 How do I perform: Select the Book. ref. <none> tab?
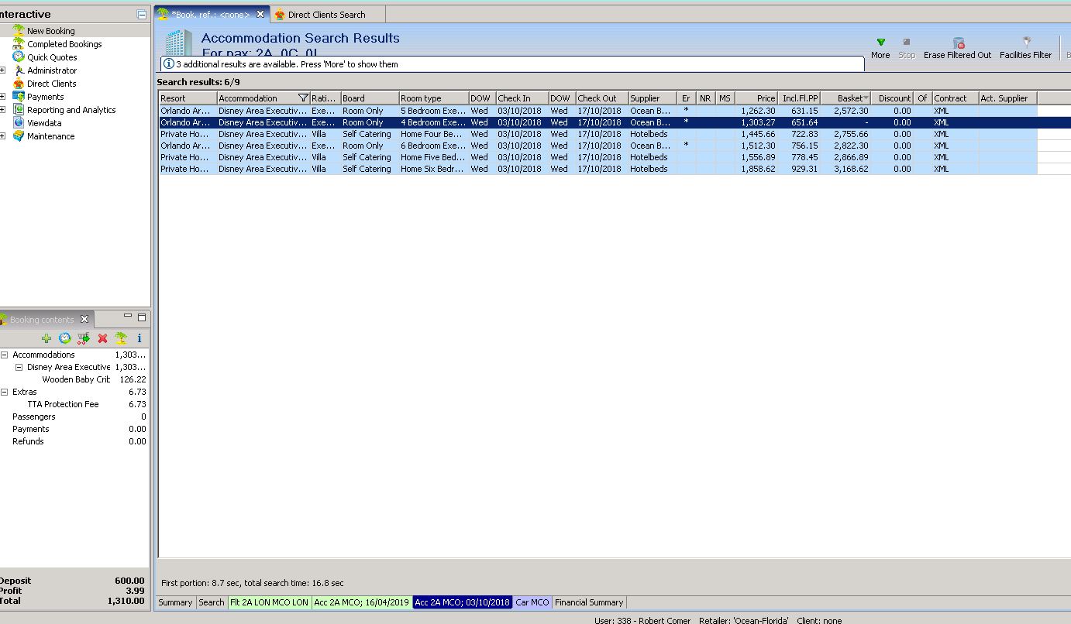[212, 15]
